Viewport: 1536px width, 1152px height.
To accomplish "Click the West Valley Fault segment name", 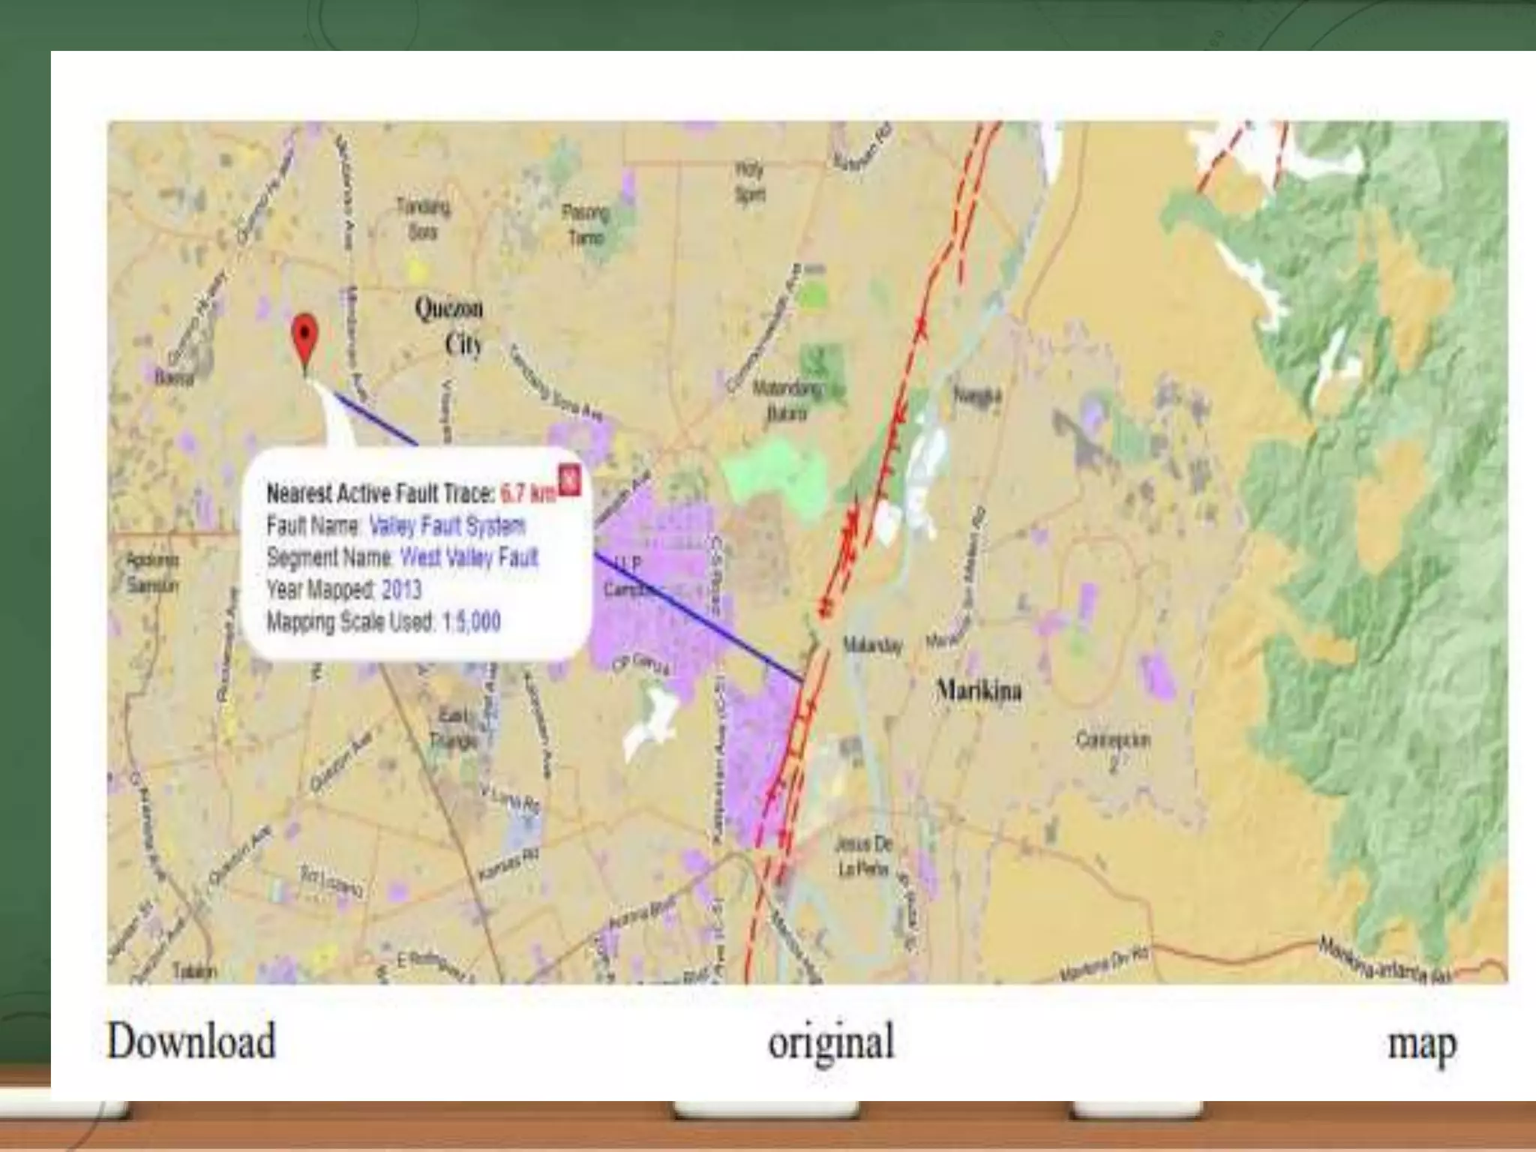I will 469,558.
